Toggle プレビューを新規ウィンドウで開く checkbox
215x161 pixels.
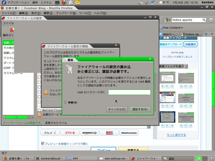tap(42, 143)
